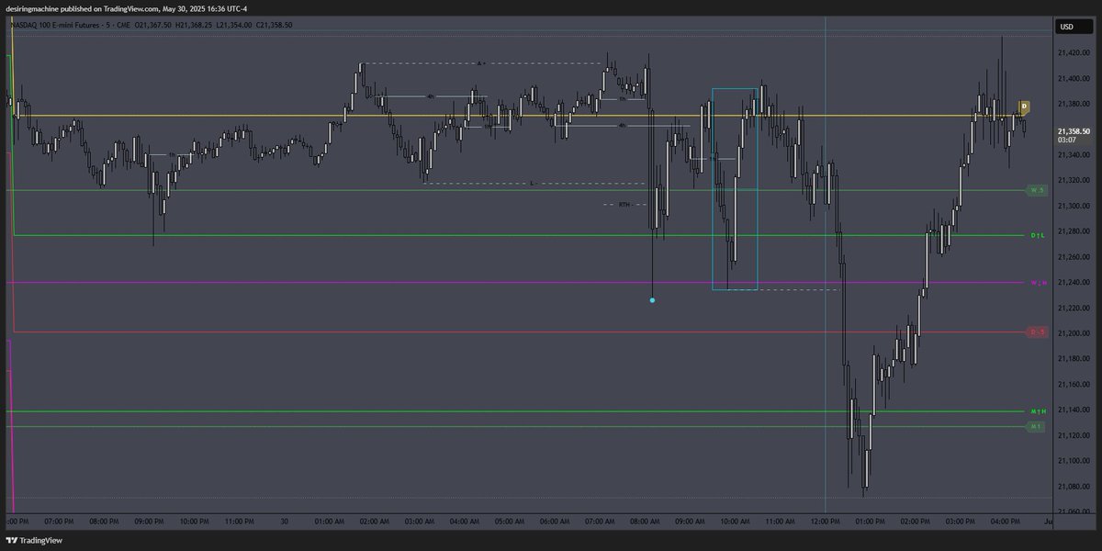Click the 21,420.00 price axis label

[1074, 54]
